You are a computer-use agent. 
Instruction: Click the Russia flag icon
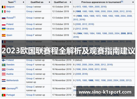4,18
